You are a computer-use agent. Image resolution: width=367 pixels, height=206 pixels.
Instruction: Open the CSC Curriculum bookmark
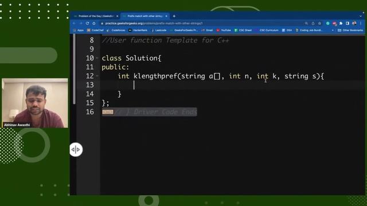point(267,30)
